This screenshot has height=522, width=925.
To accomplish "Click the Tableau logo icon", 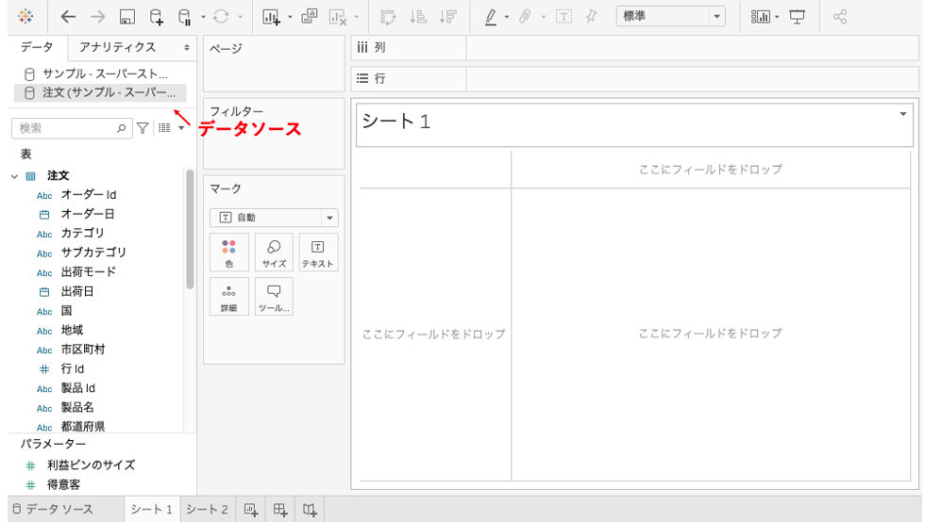I will pos(25,17).
